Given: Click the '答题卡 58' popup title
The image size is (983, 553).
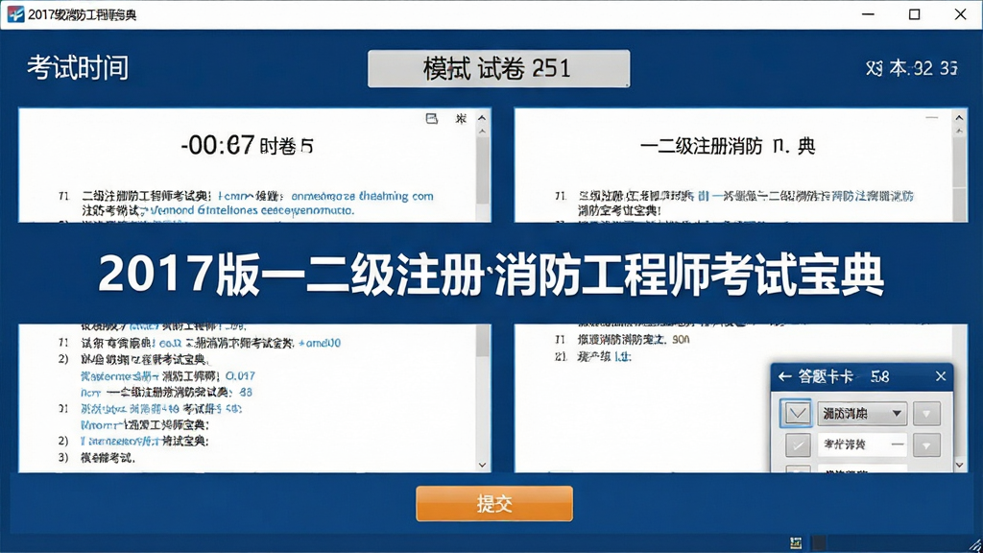Looking at the screenshot, I should pyautogui.click(x=843, y=376).
